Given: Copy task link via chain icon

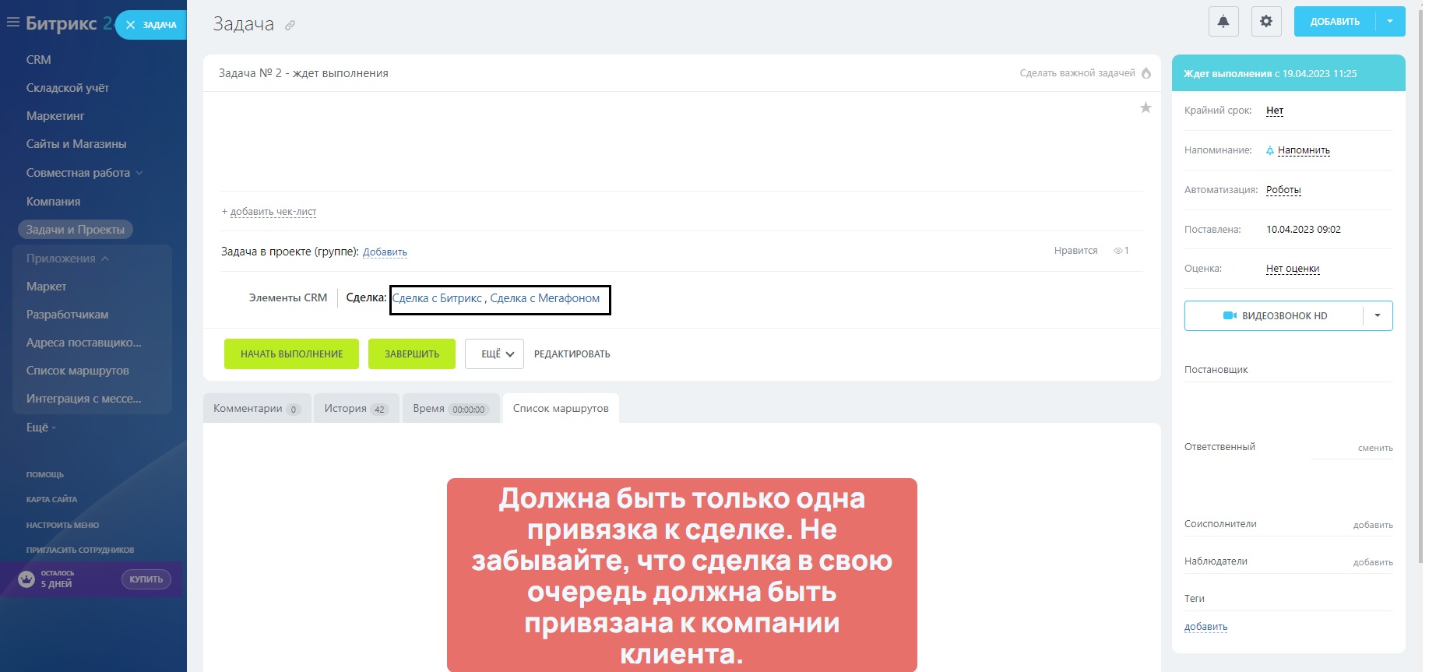Looking at the screenshot, I should (290, 26).
